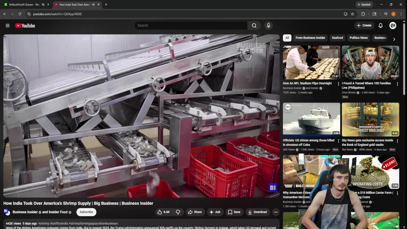Share the video
Image resolution: width=407 pixels, height=229 pixels.
195,212
